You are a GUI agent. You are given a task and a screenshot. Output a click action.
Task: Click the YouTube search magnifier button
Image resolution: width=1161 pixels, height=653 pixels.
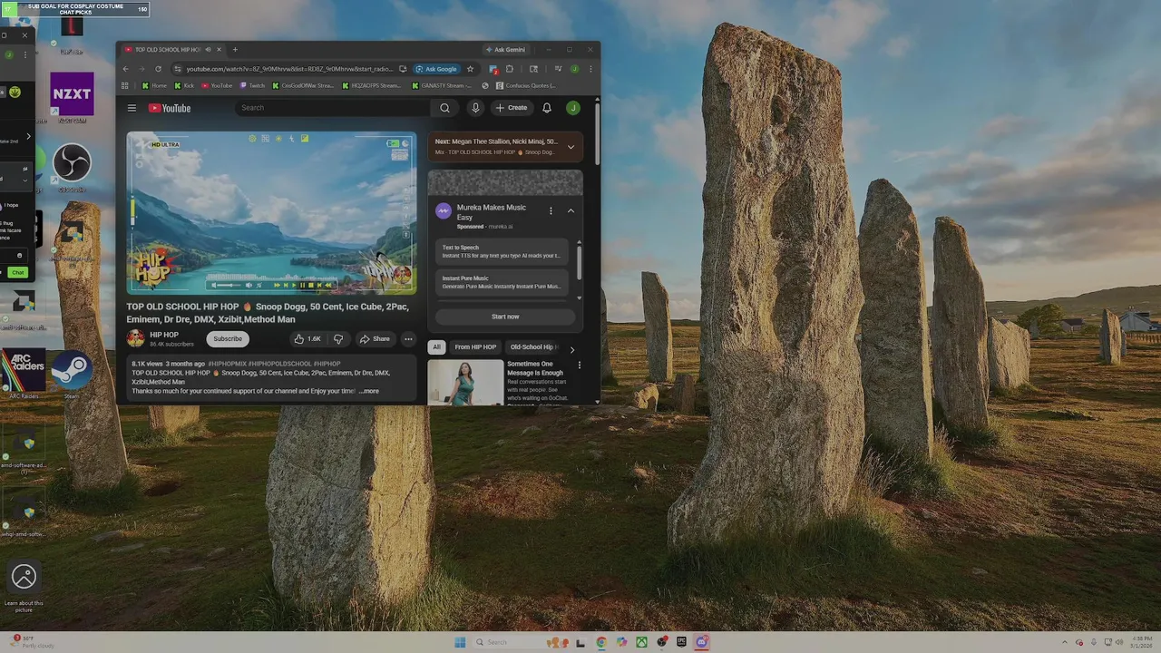pos(444,108)
